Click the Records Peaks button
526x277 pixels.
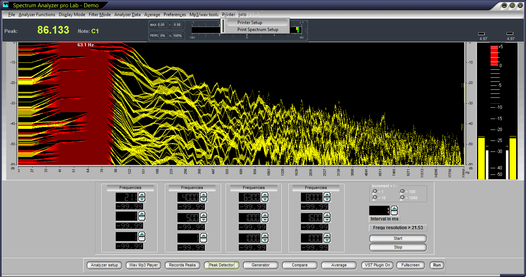coord(182,265)
